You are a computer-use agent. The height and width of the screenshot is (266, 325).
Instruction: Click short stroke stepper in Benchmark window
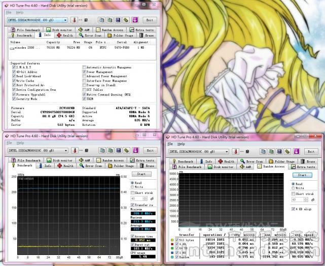tap(145, 199)
